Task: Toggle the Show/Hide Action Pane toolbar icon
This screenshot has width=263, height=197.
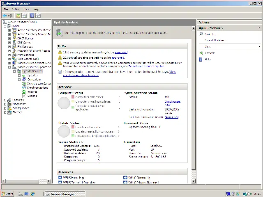Action: click(x=38, y=16)
